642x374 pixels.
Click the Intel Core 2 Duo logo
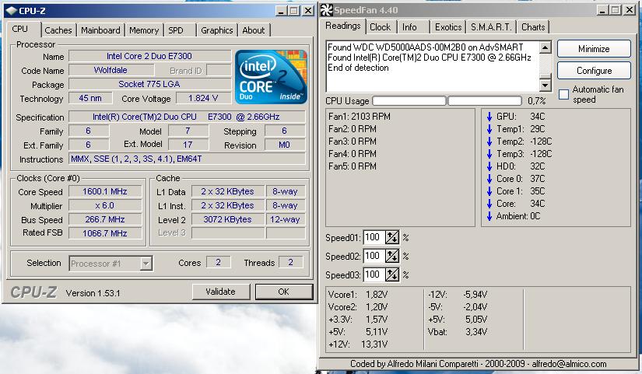271,77
